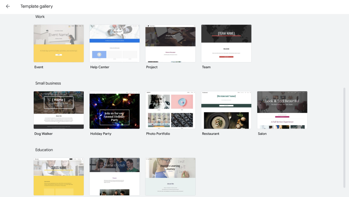This screenshot has width=349, height=197.
Task: Select the Team template with world map design
Action: click(226, 43)
